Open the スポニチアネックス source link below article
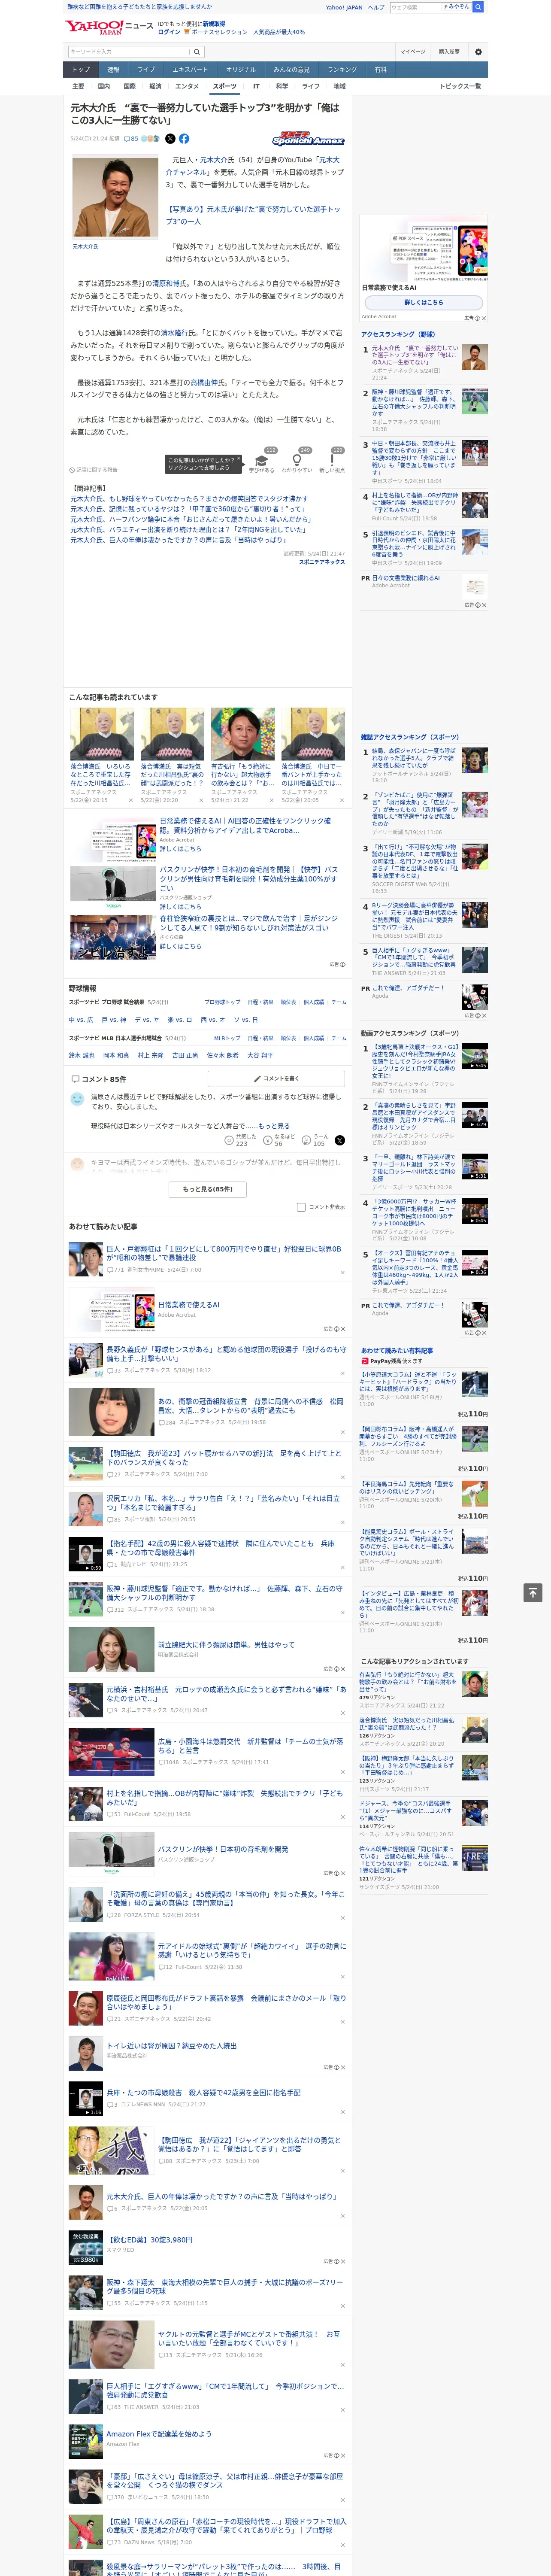 coord(321,562)
